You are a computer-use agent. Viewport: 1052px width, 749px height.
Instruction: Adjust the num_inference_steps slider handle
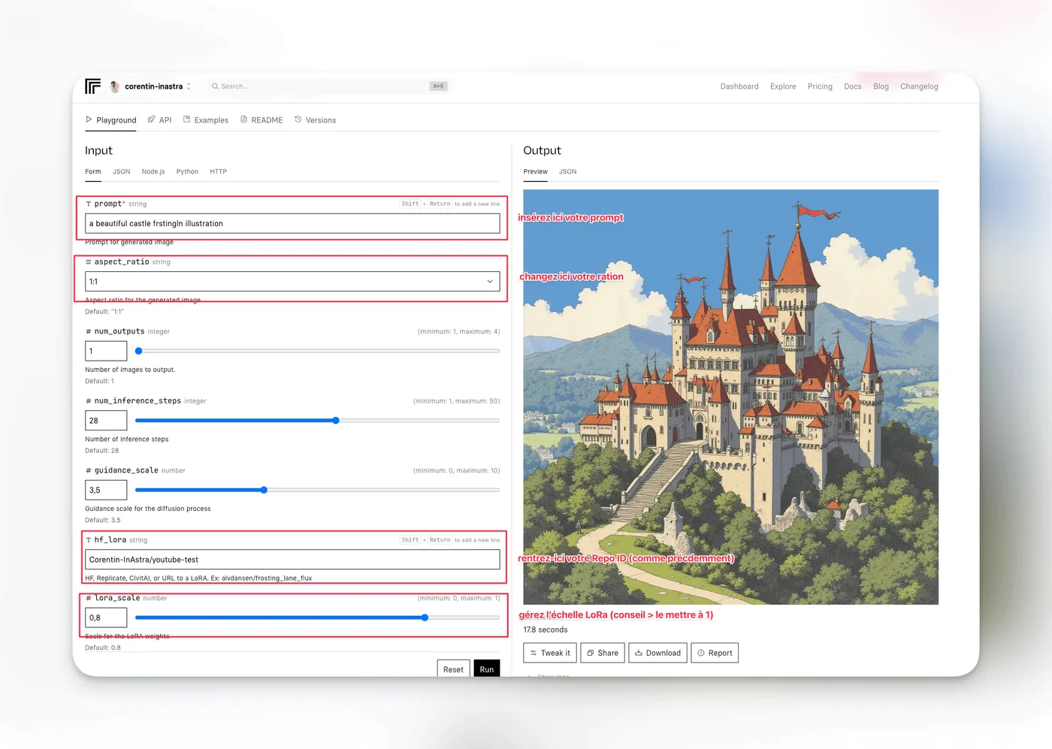point(336,421)
